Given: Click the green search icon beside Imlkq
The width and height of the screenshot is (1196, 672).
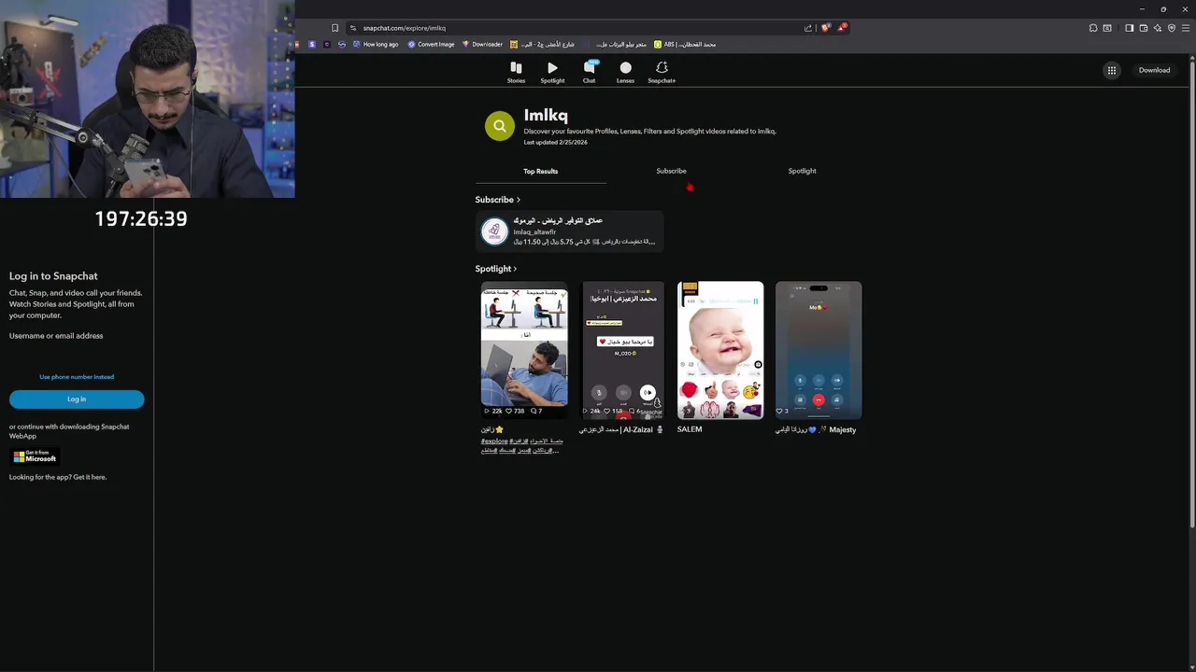Looking at the screenshot, I should [500, 126].
